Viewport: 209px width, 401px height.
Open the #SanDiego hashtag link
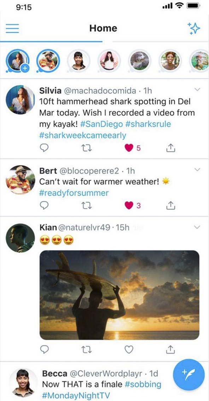tap(101, 124)
